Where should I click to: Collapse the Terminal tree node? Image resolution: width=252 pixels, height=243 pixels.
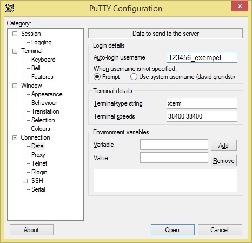15,51
